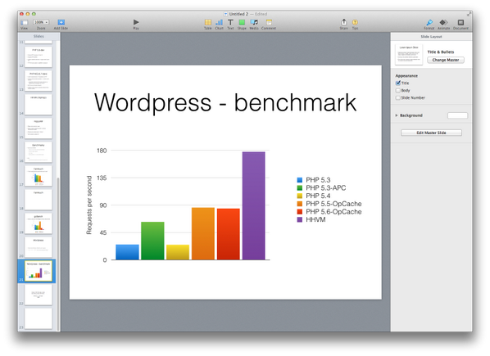The image size is (490, 356).
Task: Click the PHP 5.5-OpCache legend entry
Action: click(x=329, y=204)
